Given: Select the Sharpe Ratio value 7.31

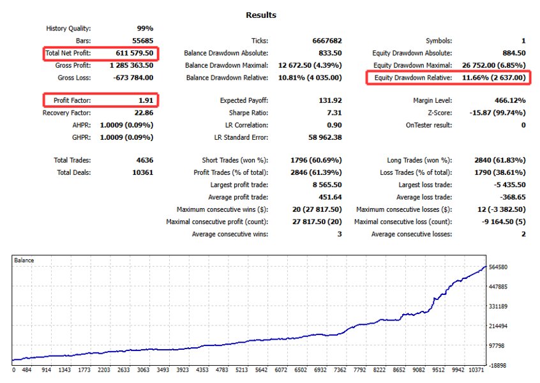Looking at the screenshot, I should click(334, 113).
